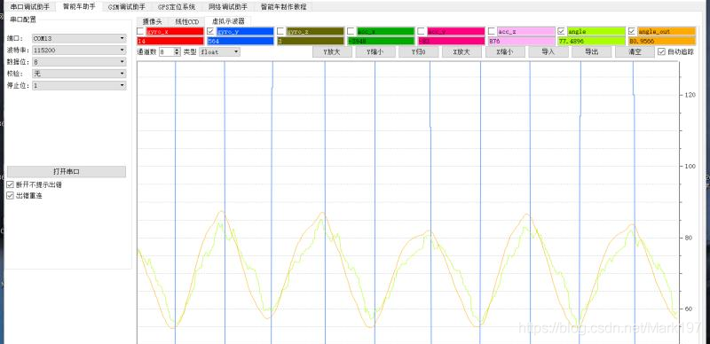Image resolution: width=710 pixels, height=344 pixels.
Task: Open the 类型 float dropdown
Action: (219, 52)
